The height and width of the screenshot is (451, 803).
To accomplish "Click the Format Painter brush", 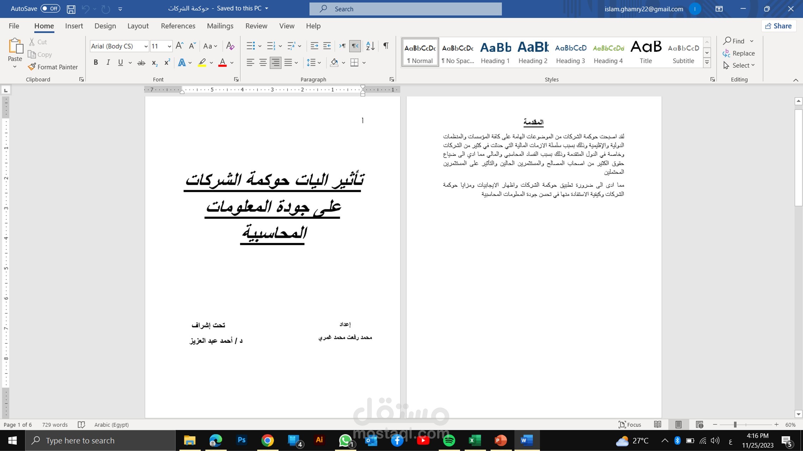I will pyautogui.click(x=53, y=67).
